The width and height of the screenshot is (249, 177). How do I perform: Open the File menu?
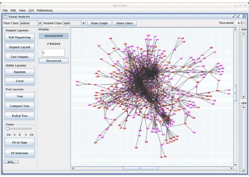pos(5,10)
